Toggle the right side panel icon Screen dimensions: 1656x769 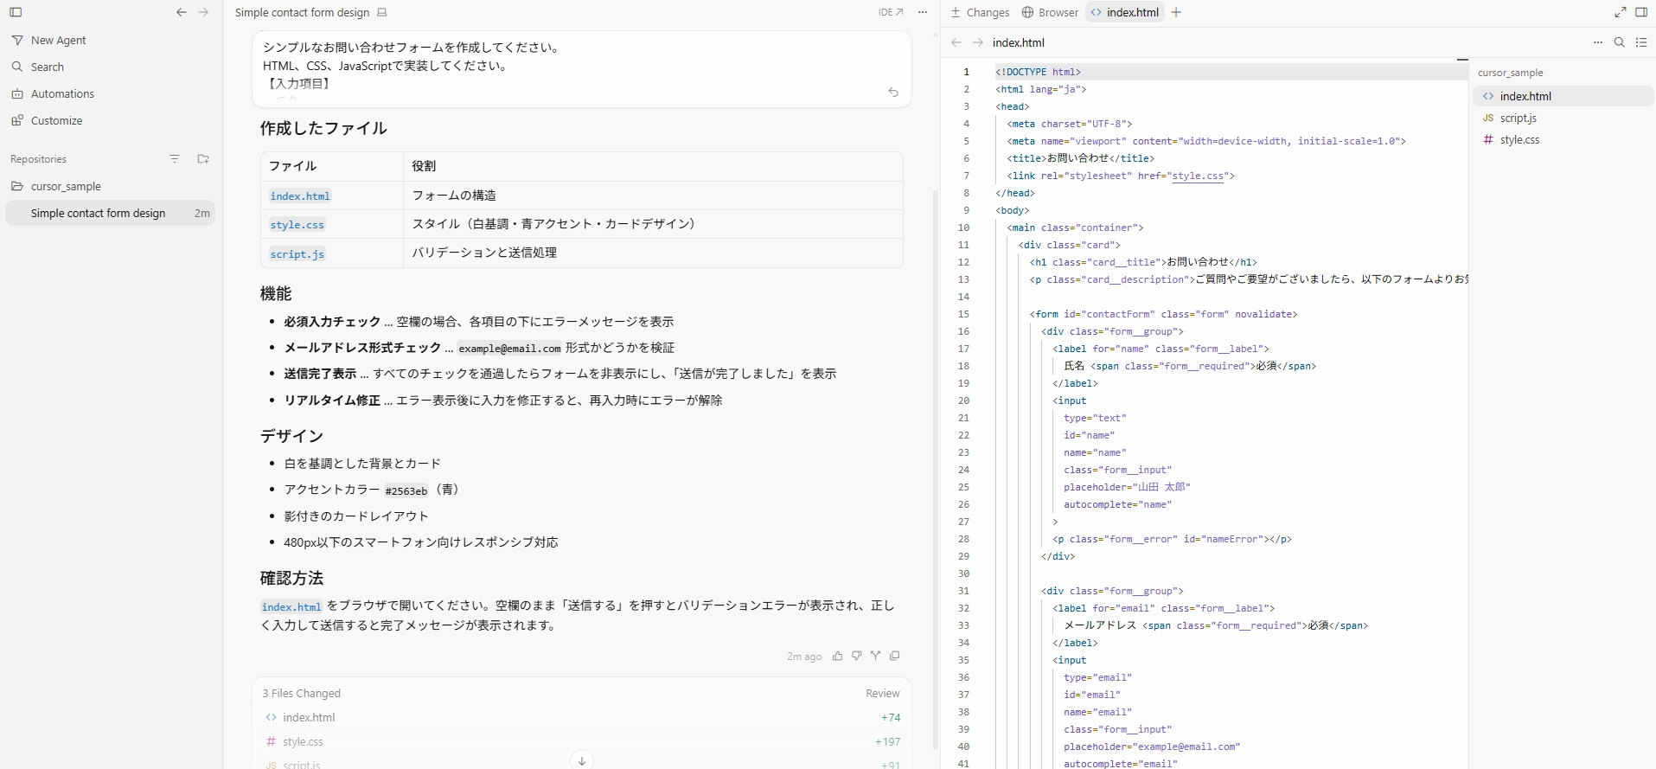pyautogui.click(x=1641, y=12)
